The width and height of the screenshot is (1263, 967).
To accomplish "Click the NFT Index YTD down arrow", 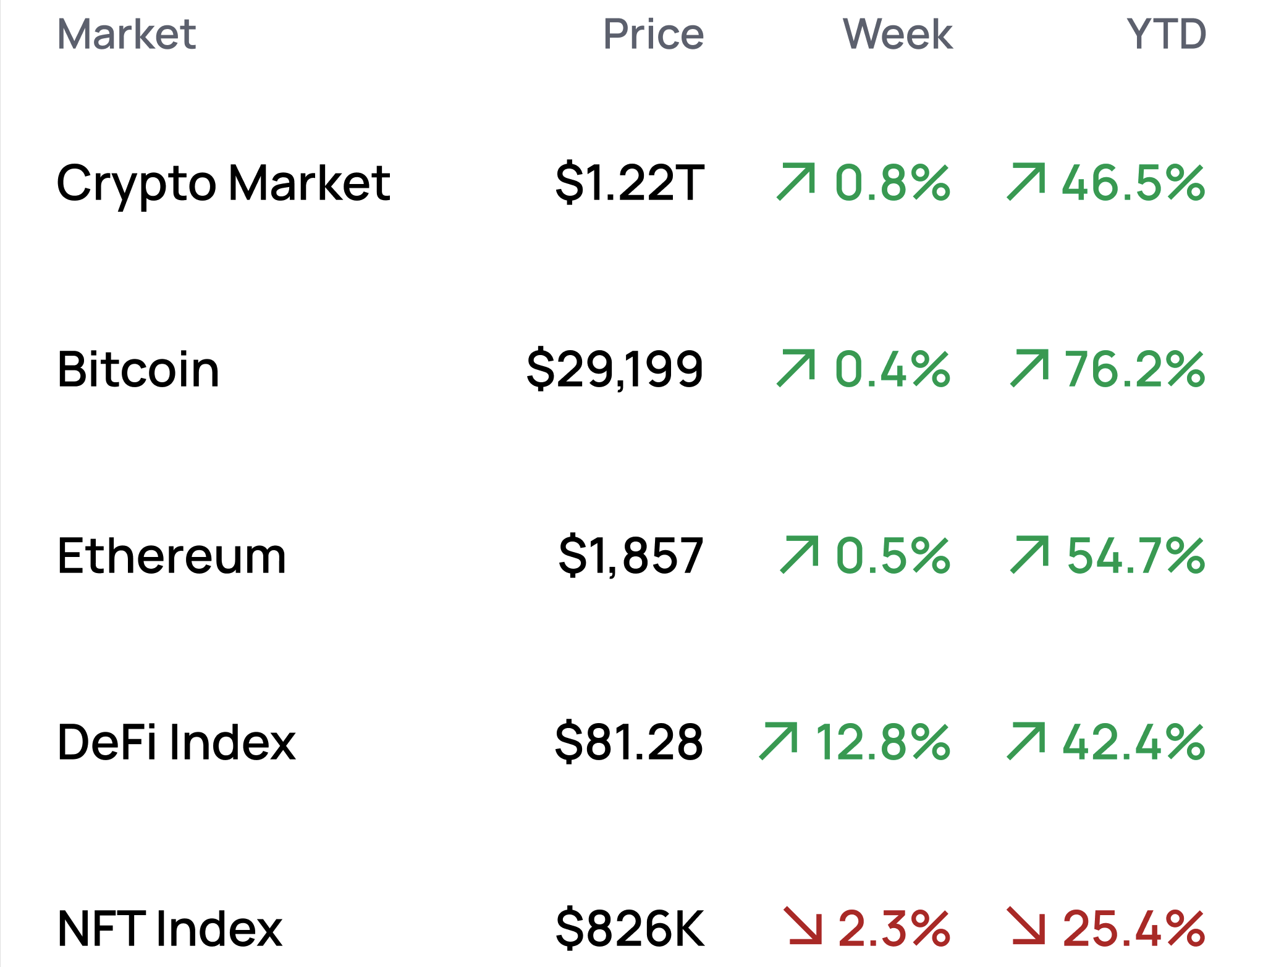I will coord(1026,926).
